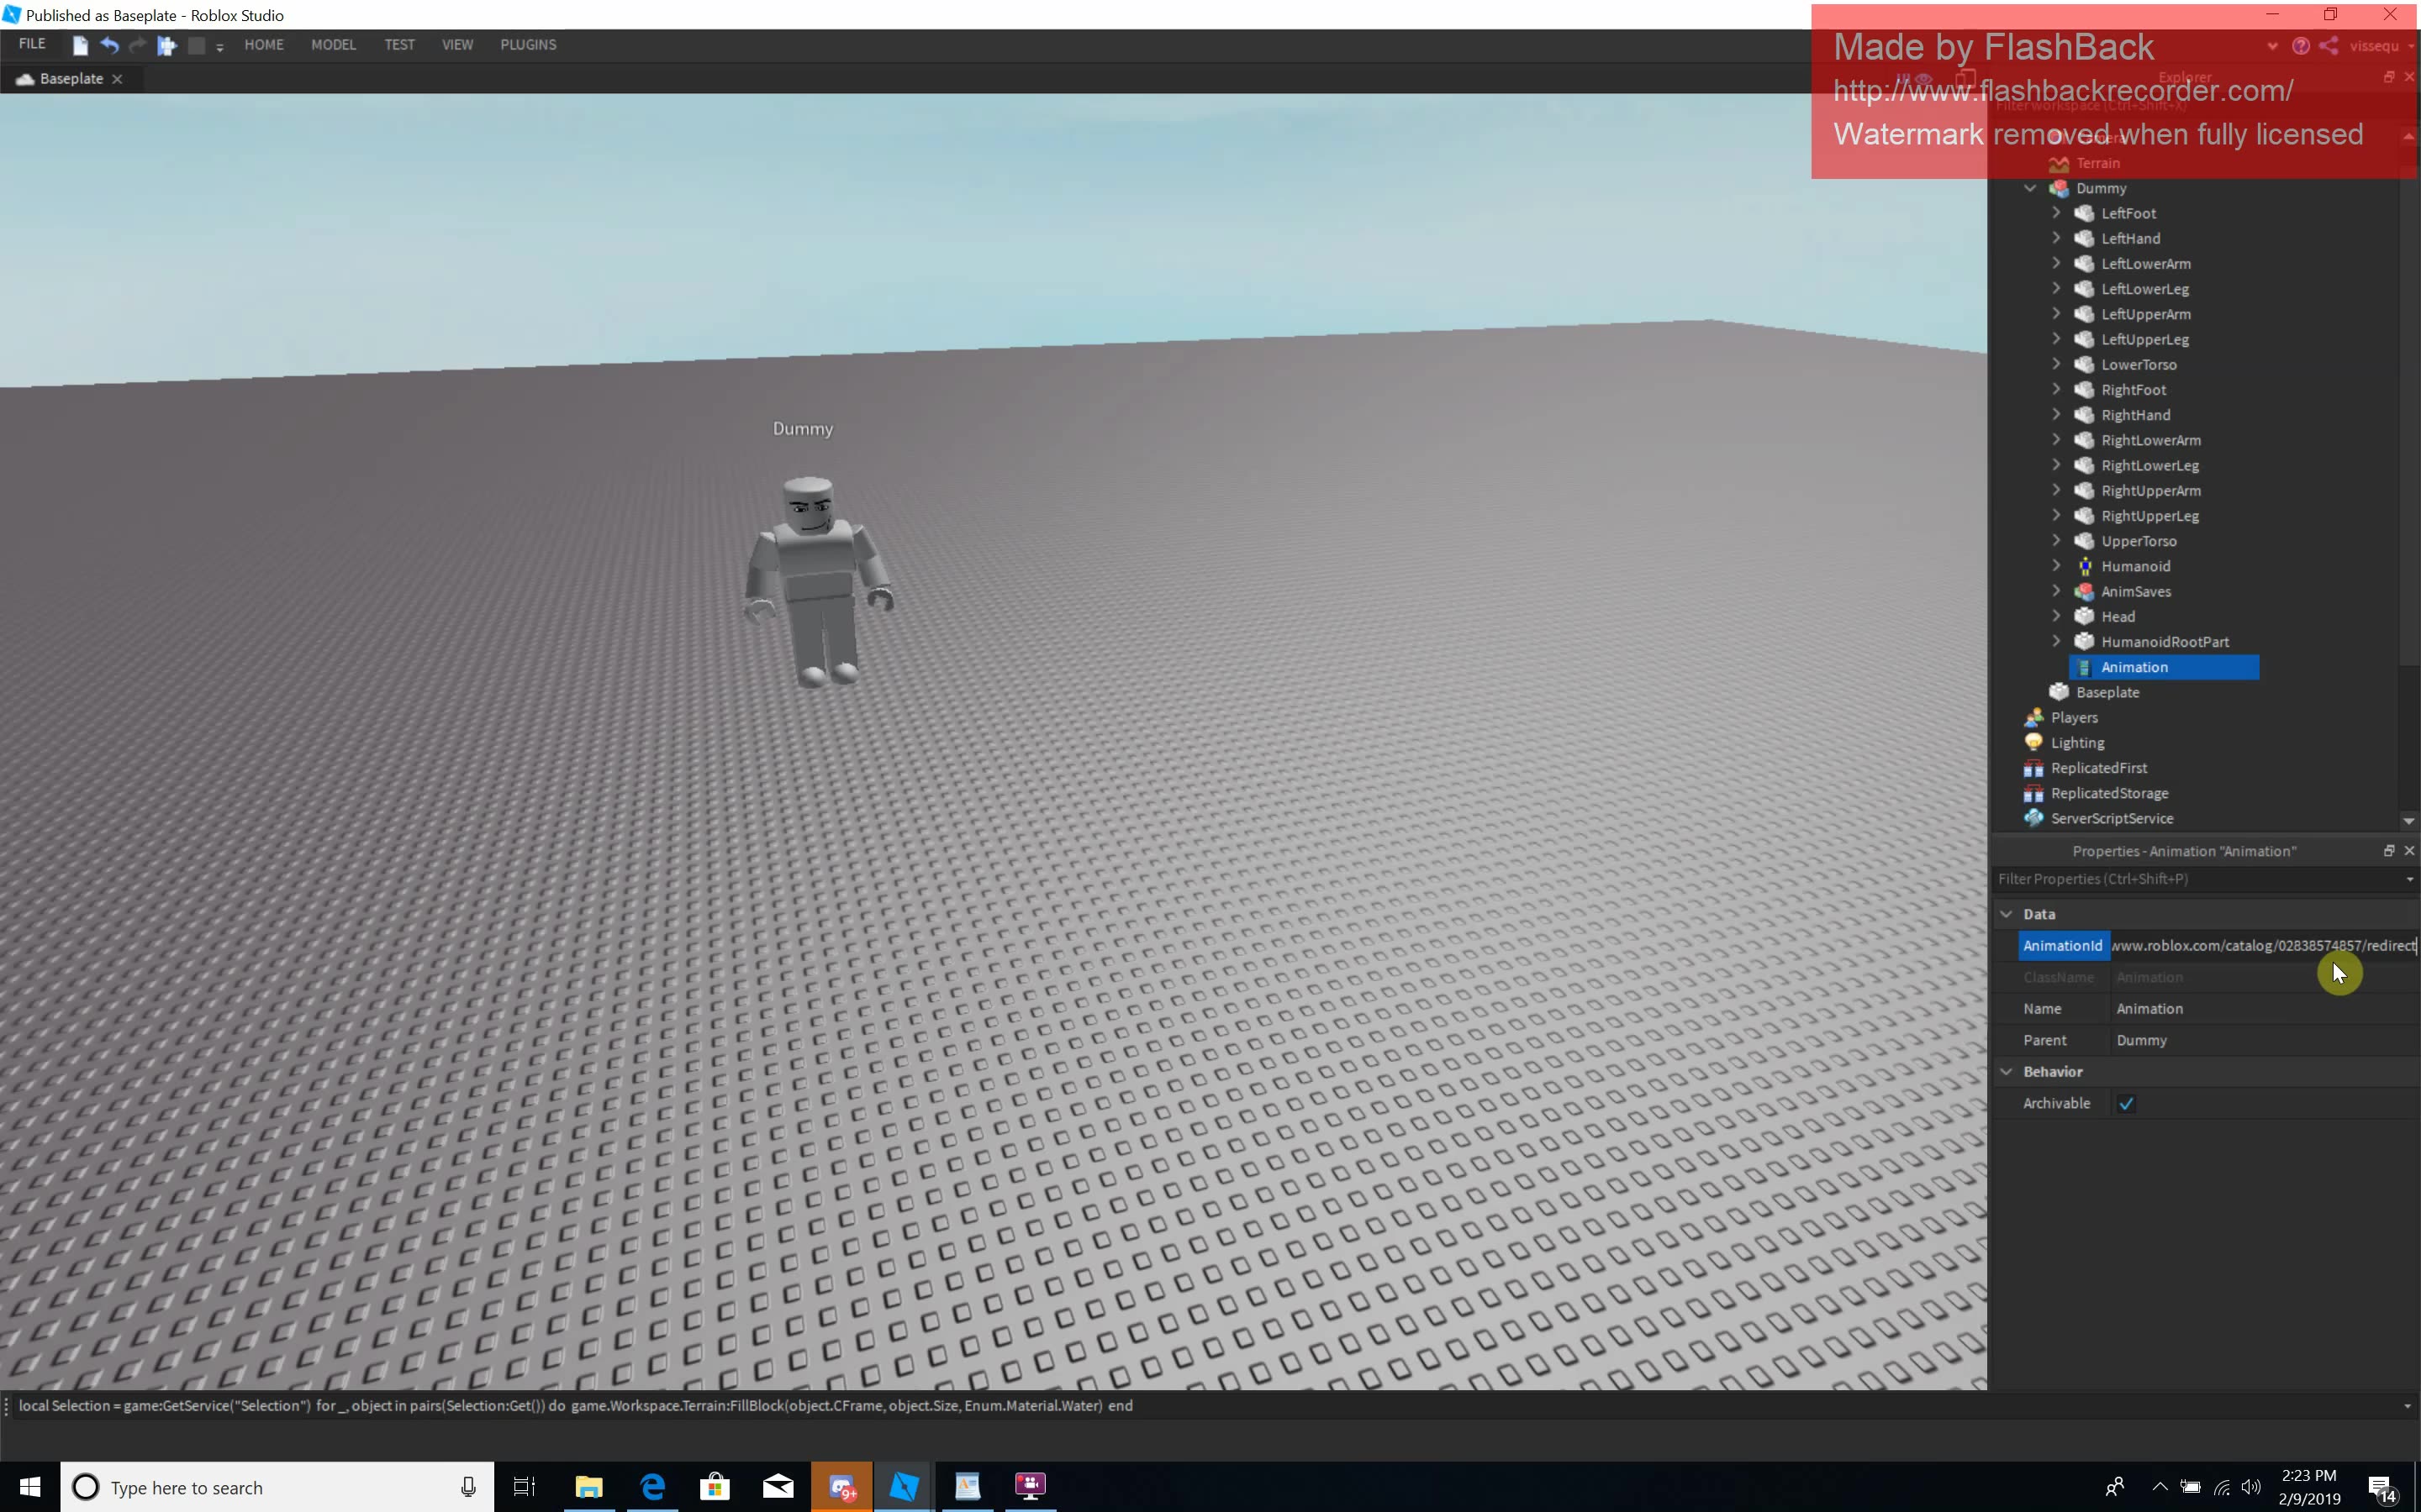The image size is (2421, 1512).
Task: Create a new place file
Action: (x=80, y=45)
